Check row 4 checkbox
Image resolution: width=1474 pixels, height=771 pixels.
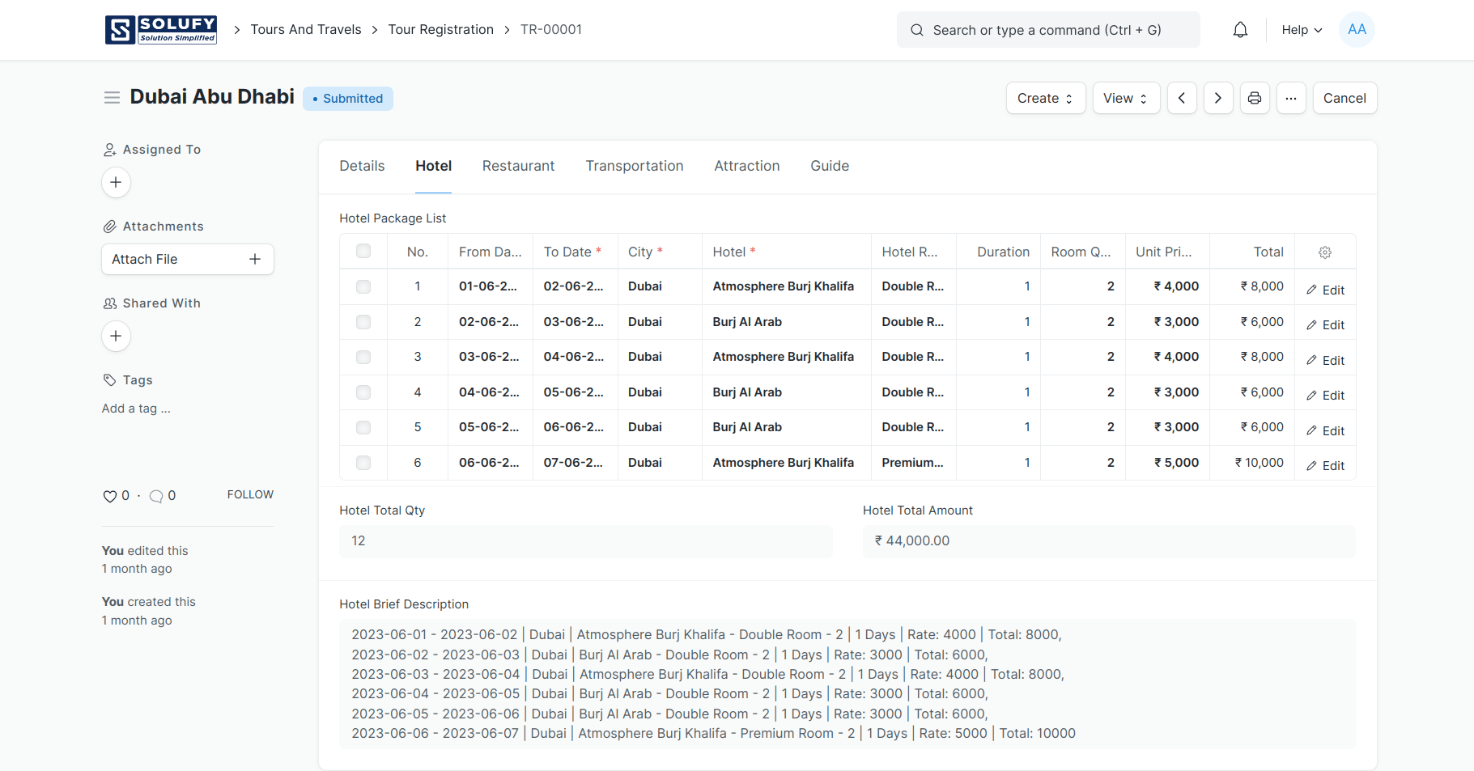pos(363,392)
